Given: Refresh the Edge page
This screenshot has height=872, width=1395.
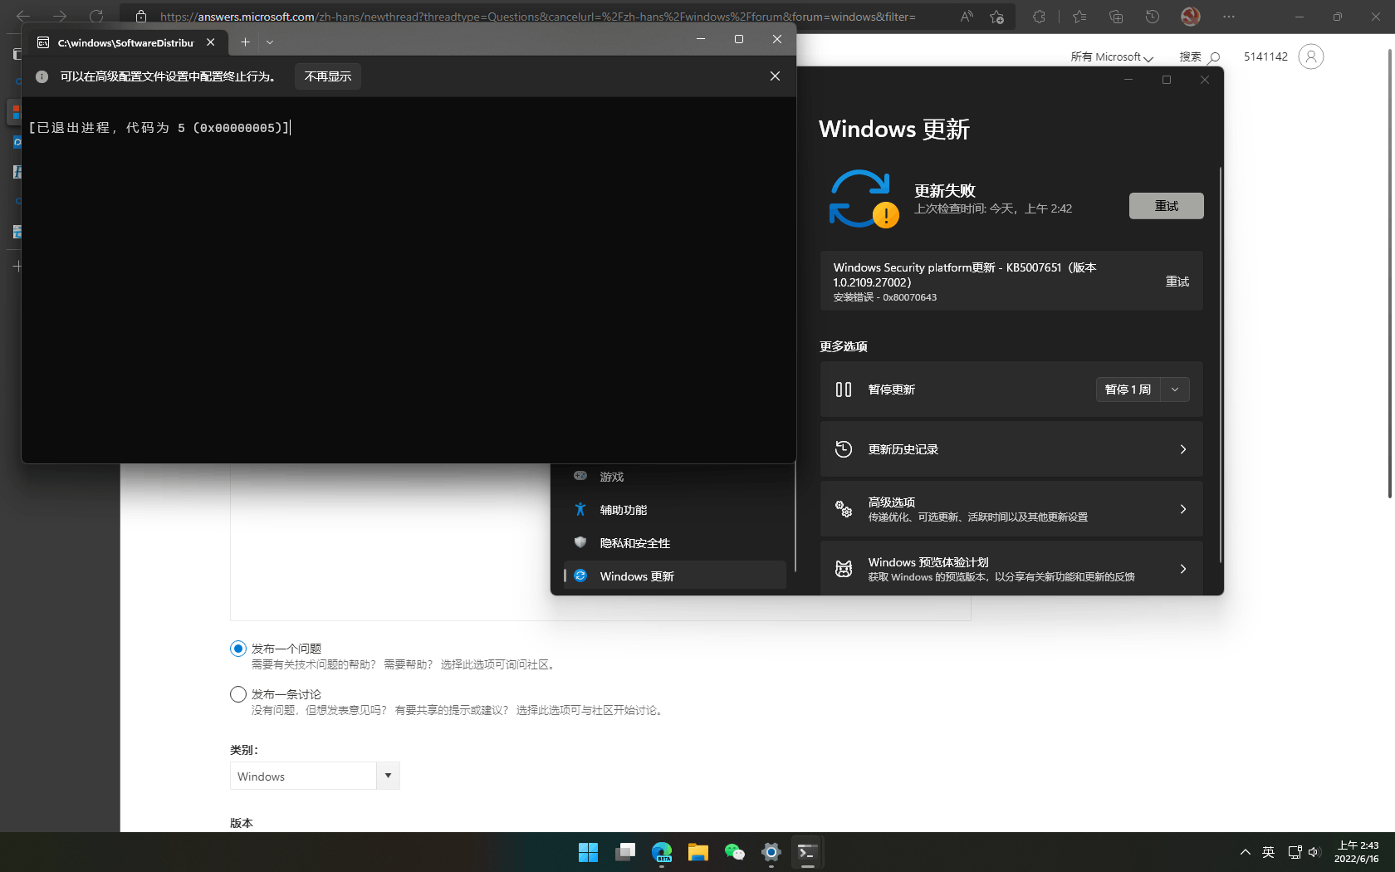Looking at the screenshot, I should click(96, 17).
